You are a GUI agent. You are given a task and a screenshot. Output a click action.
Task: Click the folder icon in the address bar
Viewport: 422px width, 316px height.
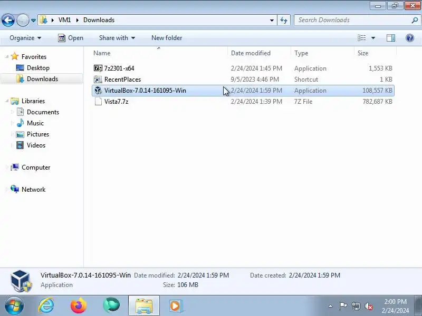pos(43,20)
